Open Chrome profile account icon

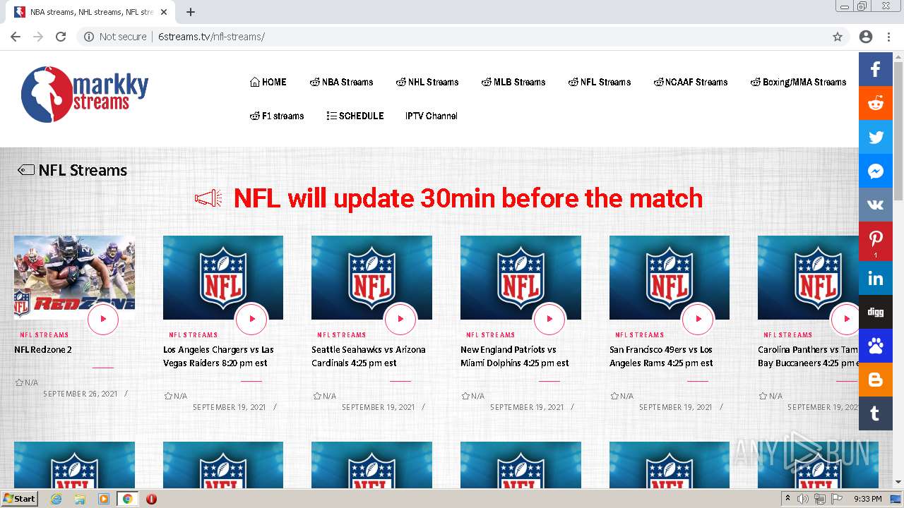[866, 37]
